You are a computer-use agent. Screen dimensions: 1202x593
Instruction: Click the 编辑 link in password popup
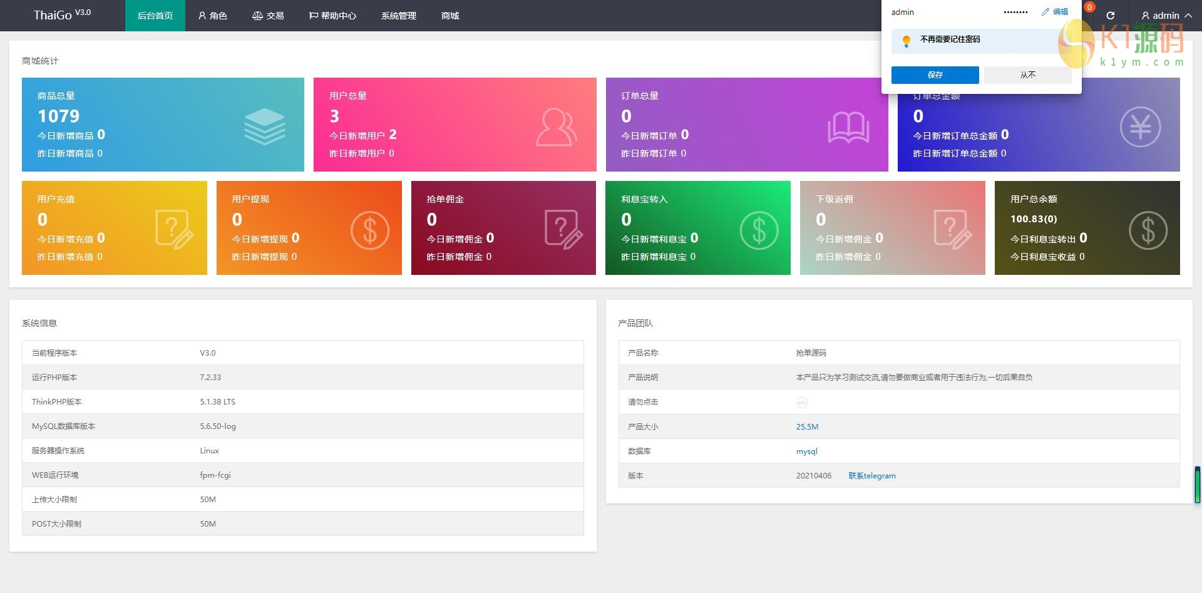1055,12
